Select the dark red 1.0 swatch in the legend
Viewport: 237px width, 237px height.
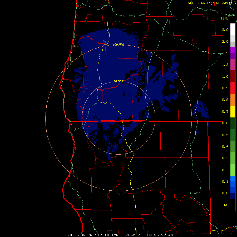[x=233, y=76]
